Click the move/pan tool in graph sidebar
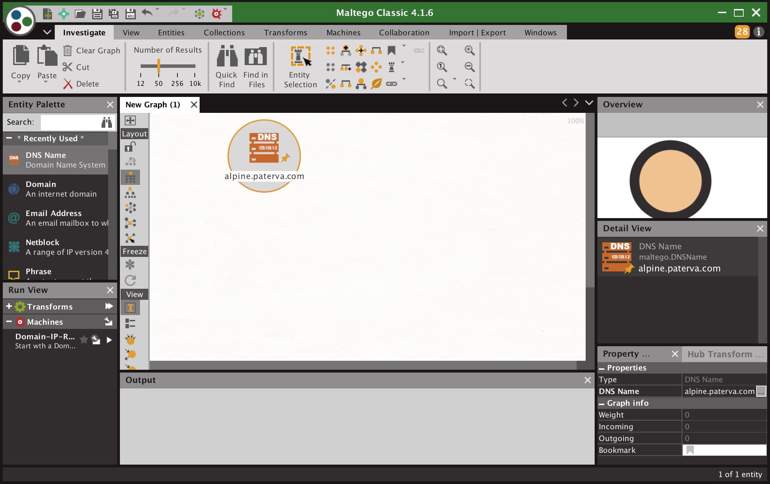The width and height of the screenshot is (770, 484). pyautogui.click(x=130, y=120)
